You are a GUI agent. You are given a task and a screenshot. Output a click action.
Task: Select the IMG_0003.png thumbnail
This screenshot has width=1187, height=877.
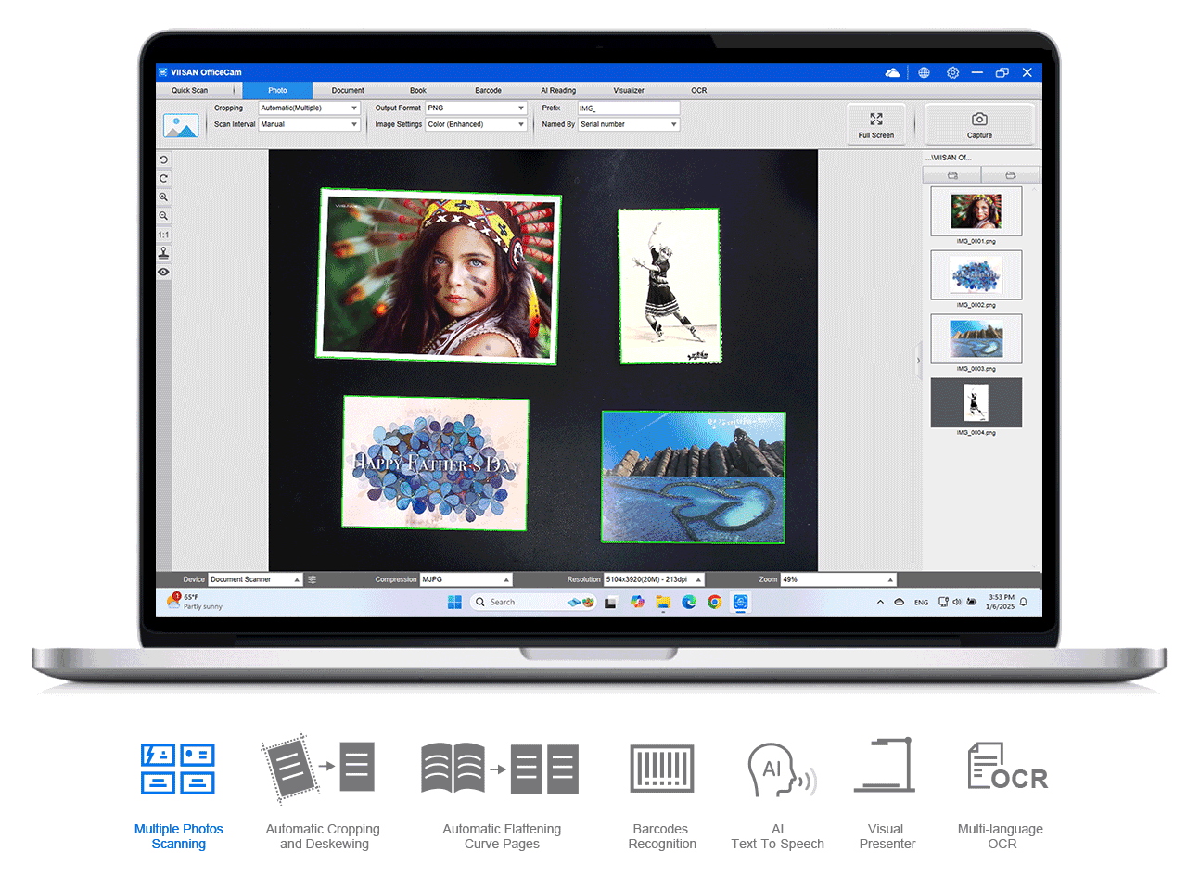tap(976, 338)
